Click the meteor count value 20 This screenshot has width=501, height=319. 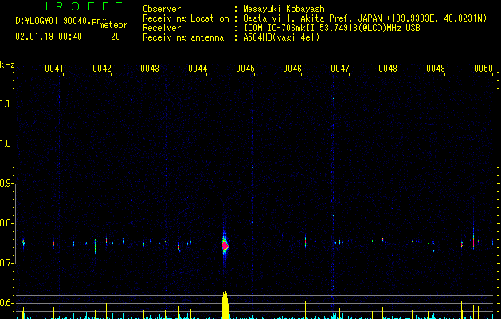click(x=115, y=37)
